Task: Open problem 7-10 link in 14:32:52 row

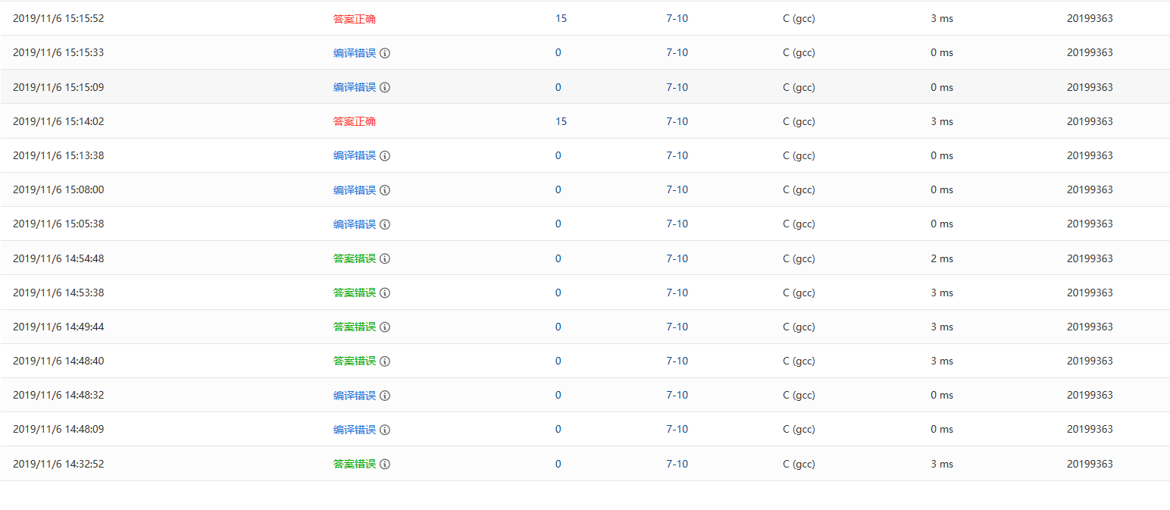Action: pos(677,464)
